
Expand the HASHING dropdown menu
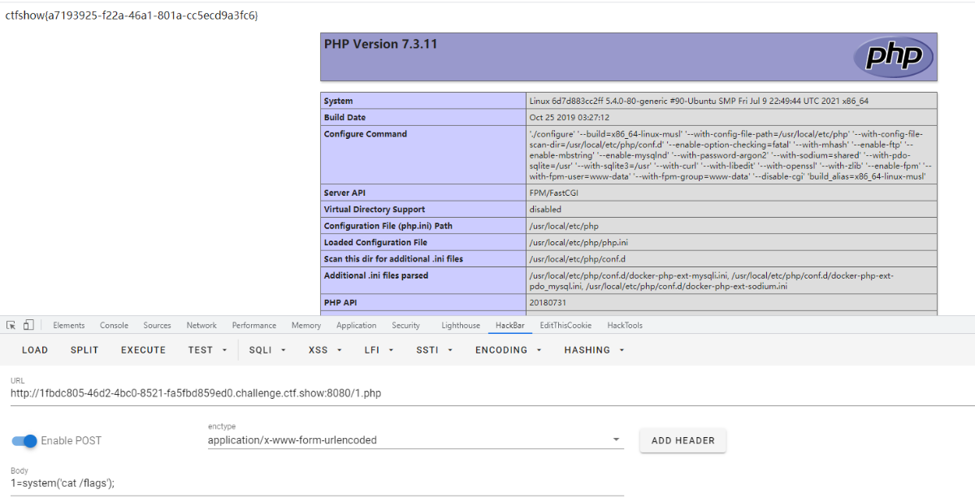point(594,350)
